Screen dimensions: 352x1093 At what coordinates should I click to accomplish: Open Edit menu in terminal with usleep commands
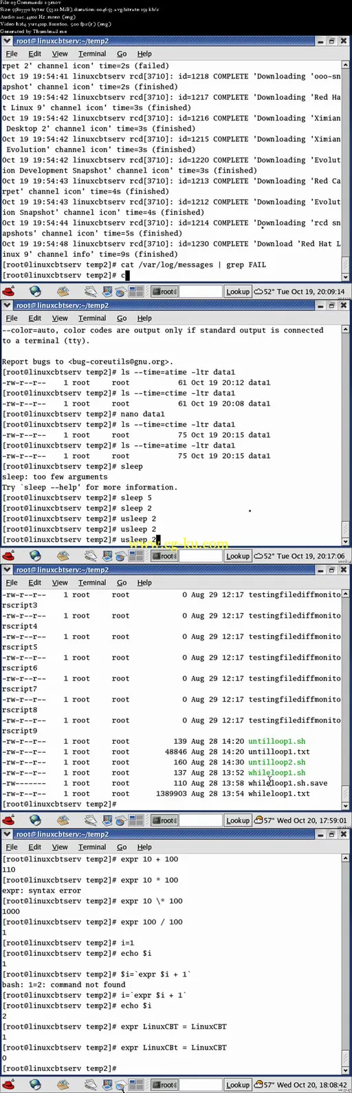[34, 318]
